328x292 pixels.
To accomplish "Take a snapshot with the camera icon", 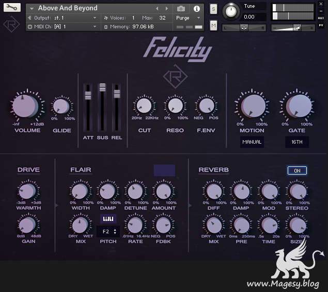I will point(181,9).
